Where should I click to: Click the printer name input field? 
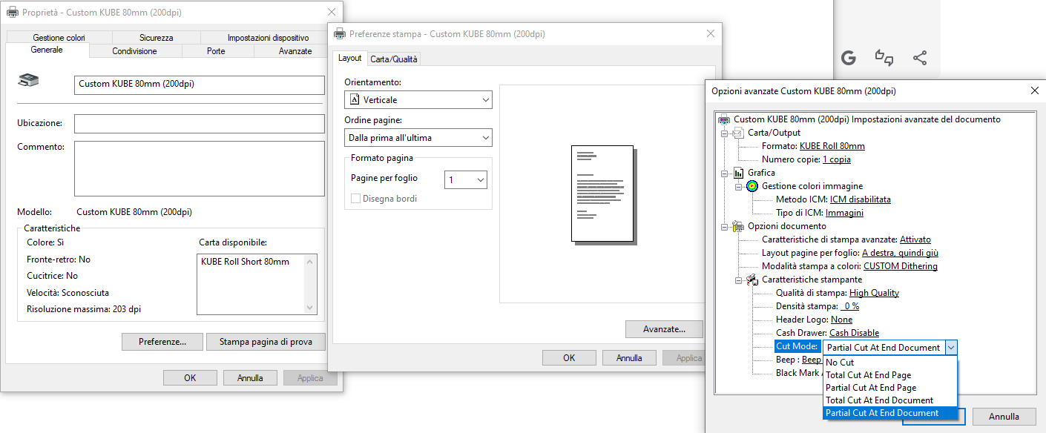pyautogui.click(x=200, y=85)
